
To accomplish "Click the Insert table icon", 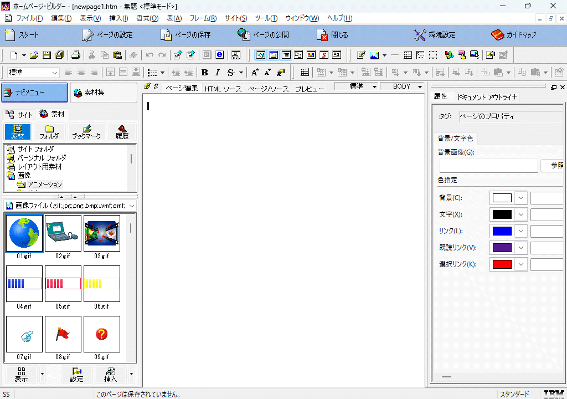I will [x=408, y=55].
